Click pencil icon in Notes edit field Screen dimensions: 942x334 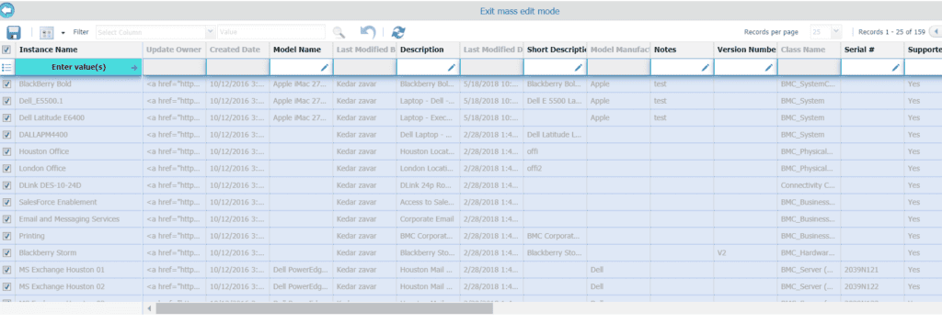[x=705, y=68]
